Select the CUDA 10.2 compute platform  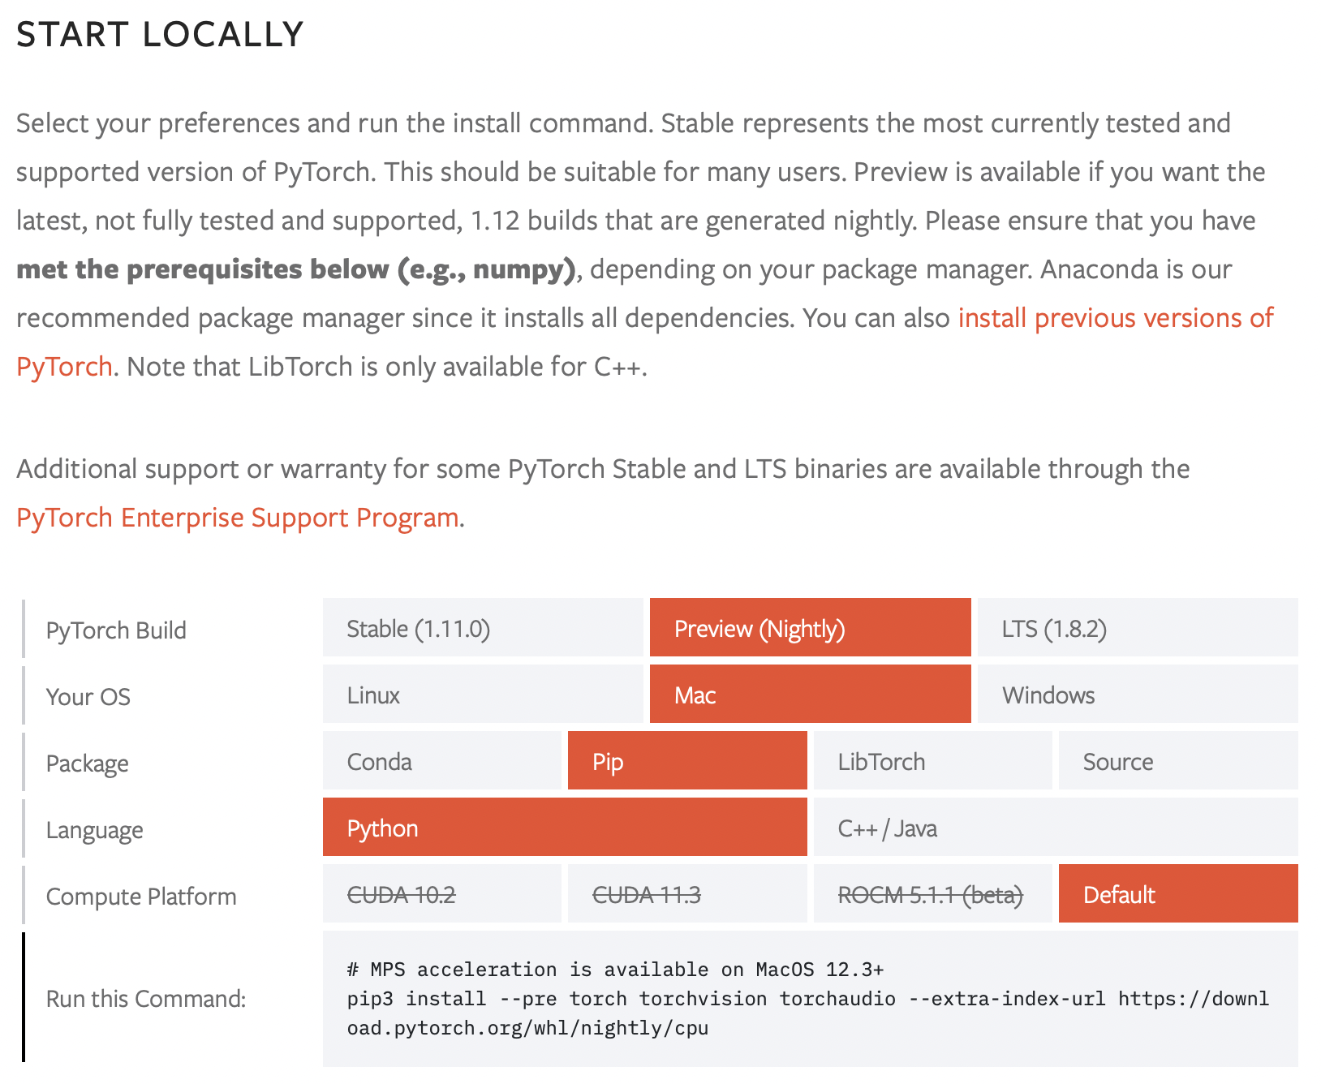[442, 894]
